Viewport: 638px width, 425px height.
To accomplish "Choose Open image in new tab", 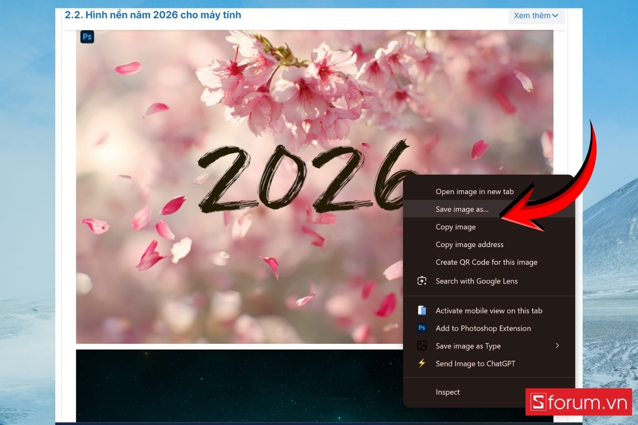I will click(474, 191).
